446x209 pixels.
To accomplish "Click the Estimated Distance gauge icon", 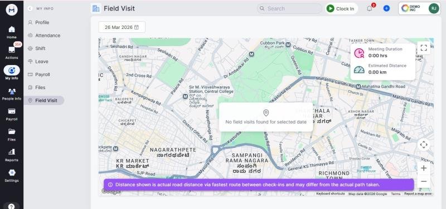I will pos(359,69).
